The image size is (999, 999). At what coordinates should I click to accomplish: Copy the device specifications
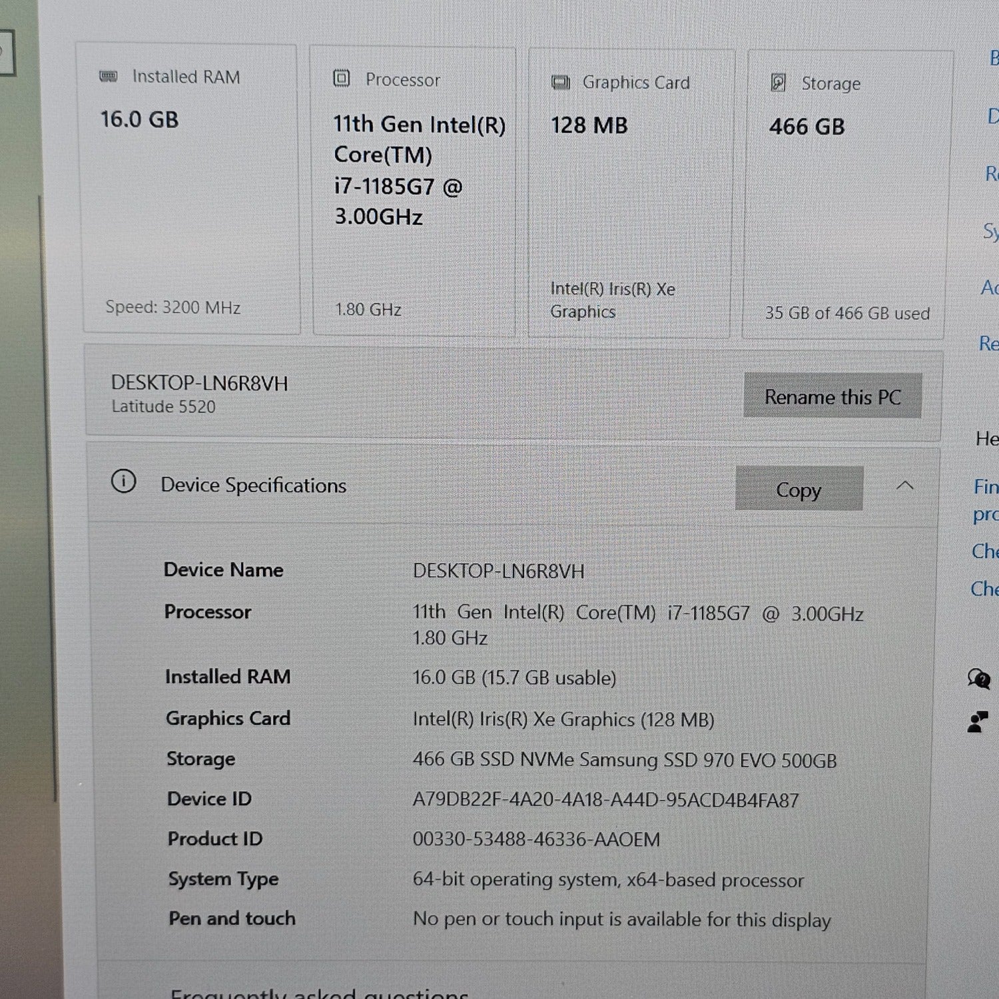pyautogui.click(x=799, y=489)
